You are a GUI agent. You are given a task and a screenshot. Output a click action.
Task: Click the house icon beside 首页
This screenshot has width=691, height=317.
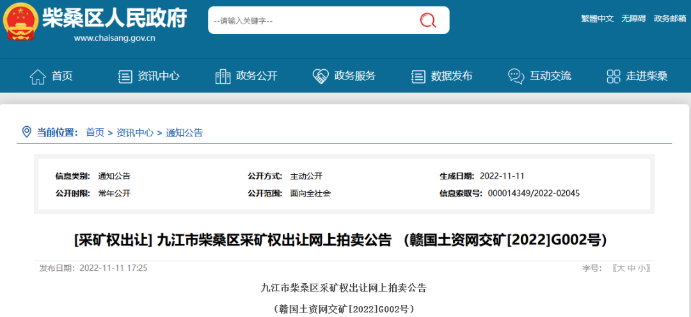click(x=38, y=76)
